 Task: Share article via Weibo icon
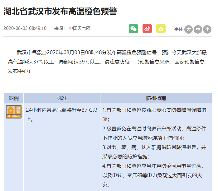[147, 29]
